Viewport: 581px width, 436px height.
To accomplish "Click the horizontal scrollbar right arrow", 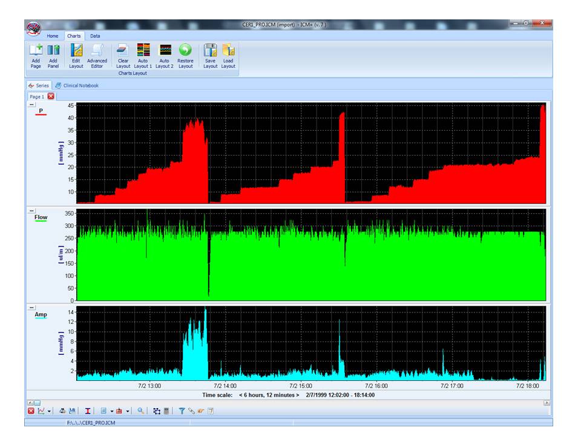I will pyautogui.click(x=547, y=402).
